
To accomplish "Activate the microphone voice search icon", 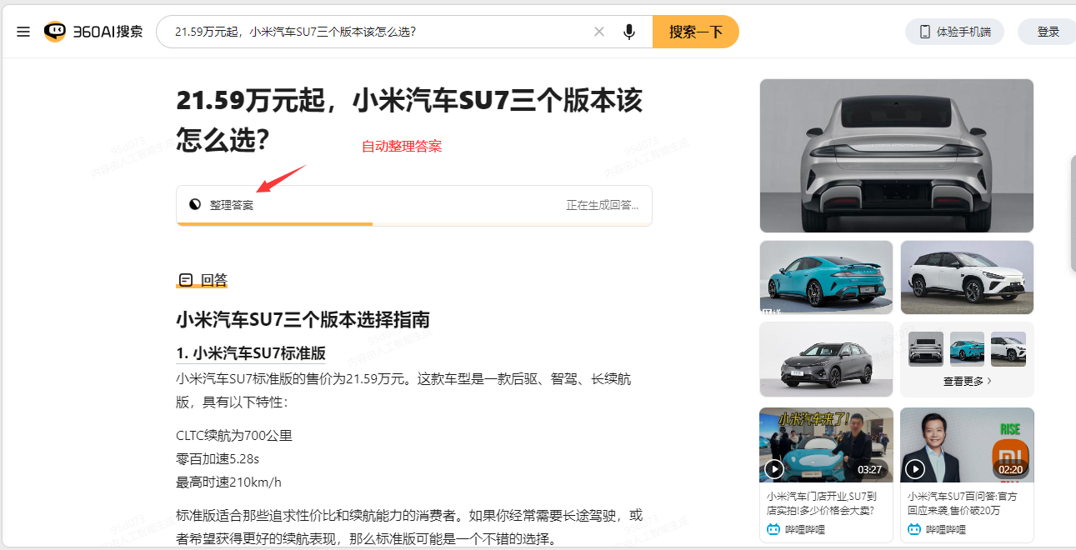I will point(629,32).
